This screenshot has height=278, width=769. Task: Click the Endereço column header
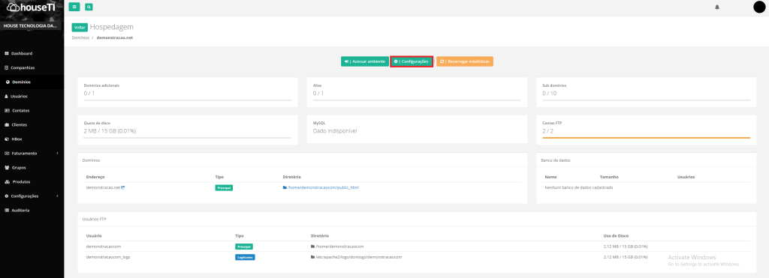[95, 177]
